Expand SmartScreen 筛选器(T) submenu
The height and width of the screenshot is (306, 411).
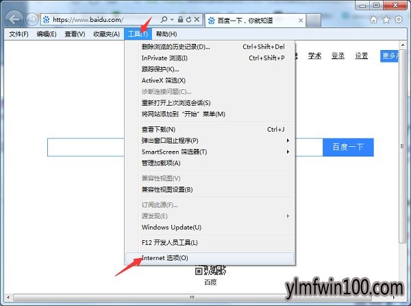coord(210,152)
